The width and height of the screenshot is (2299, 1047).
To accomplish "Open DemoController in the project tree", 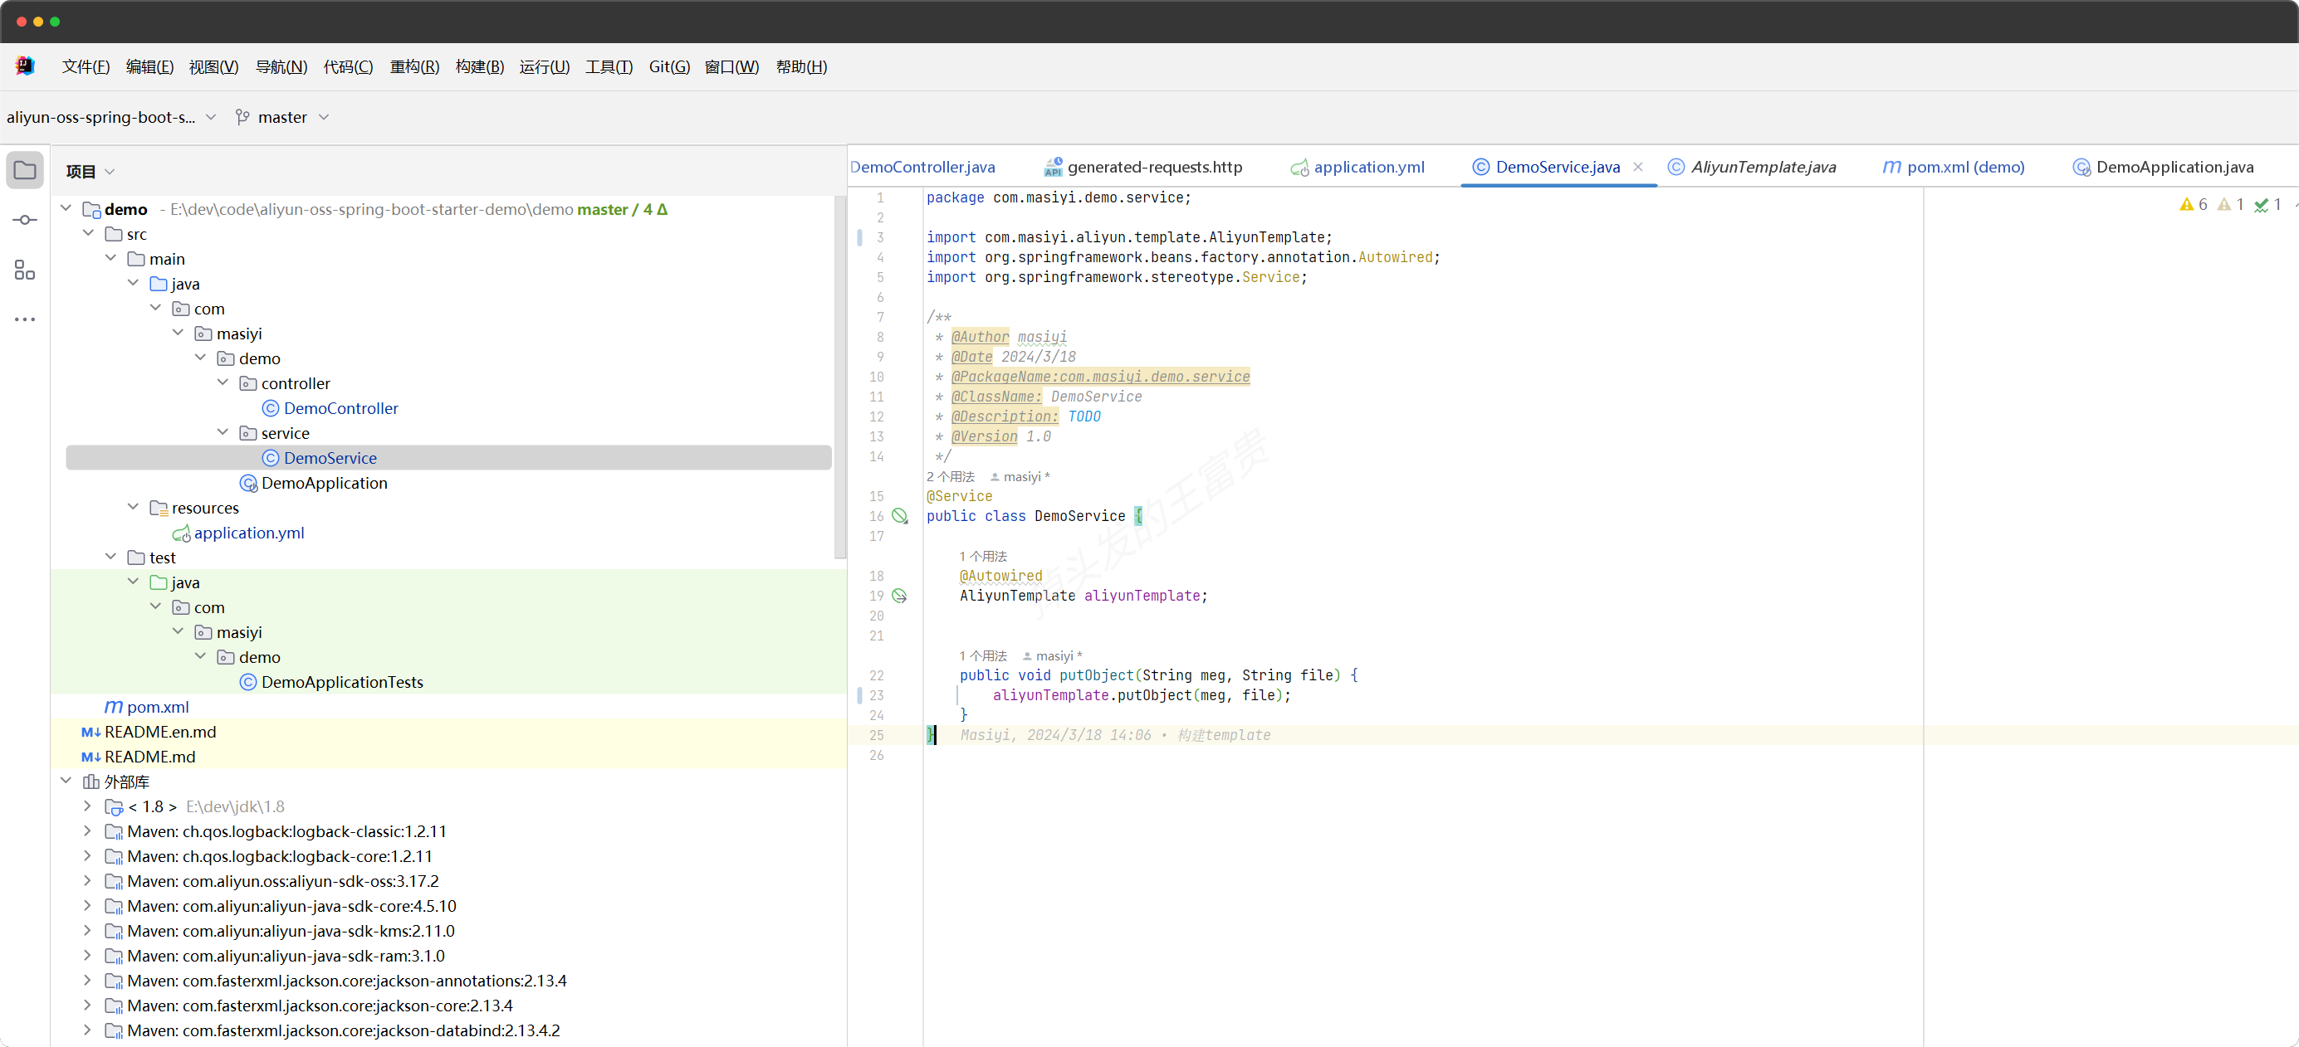I will pyautogui.click(x=340, y=407).
